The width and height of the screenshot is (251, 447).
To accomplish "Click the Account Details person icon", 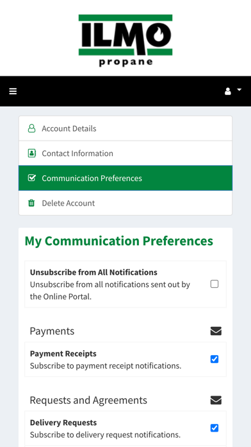I will (x=31, y=128).
